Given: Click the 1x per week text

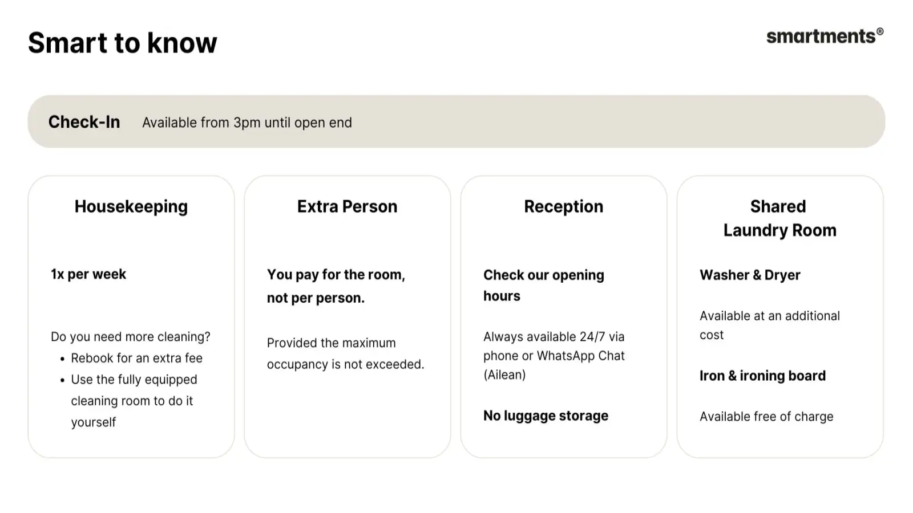Looking at the screenshot, I should (88, 274).
